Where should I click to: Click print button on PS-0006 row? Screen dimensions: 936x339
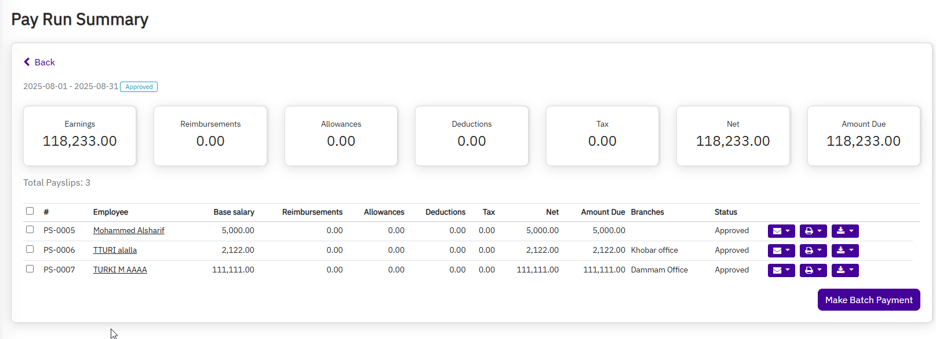813,250
